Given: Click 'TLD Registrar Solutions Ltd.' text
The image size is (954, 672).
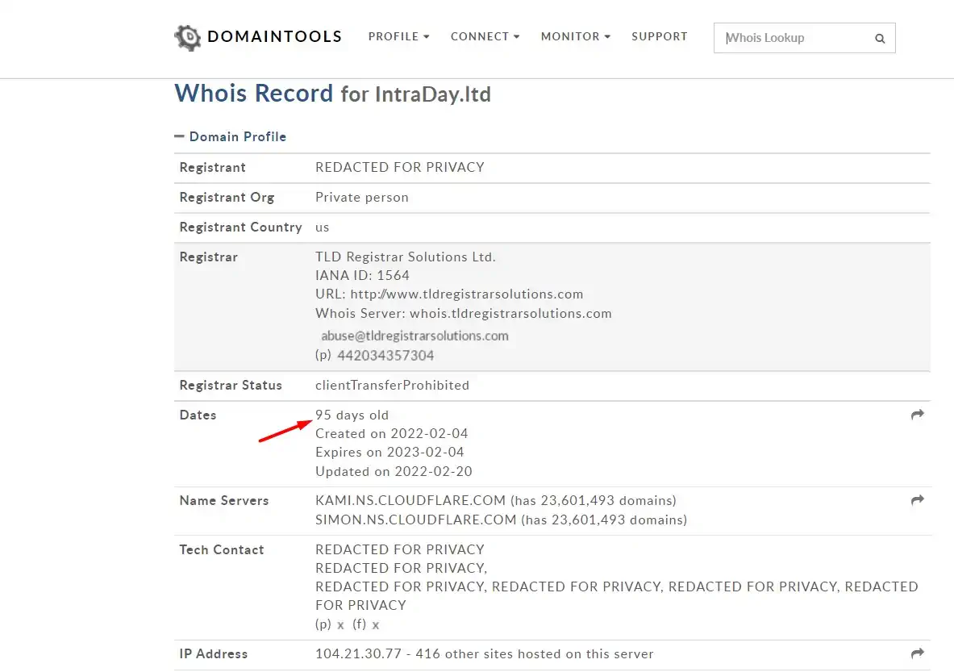Looking at the screenshot, I should click(405, 257).
